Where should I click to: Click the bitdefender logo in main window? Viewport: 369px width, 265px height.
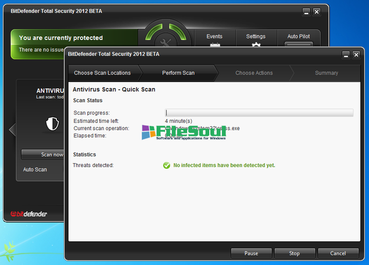coord(28,214)
